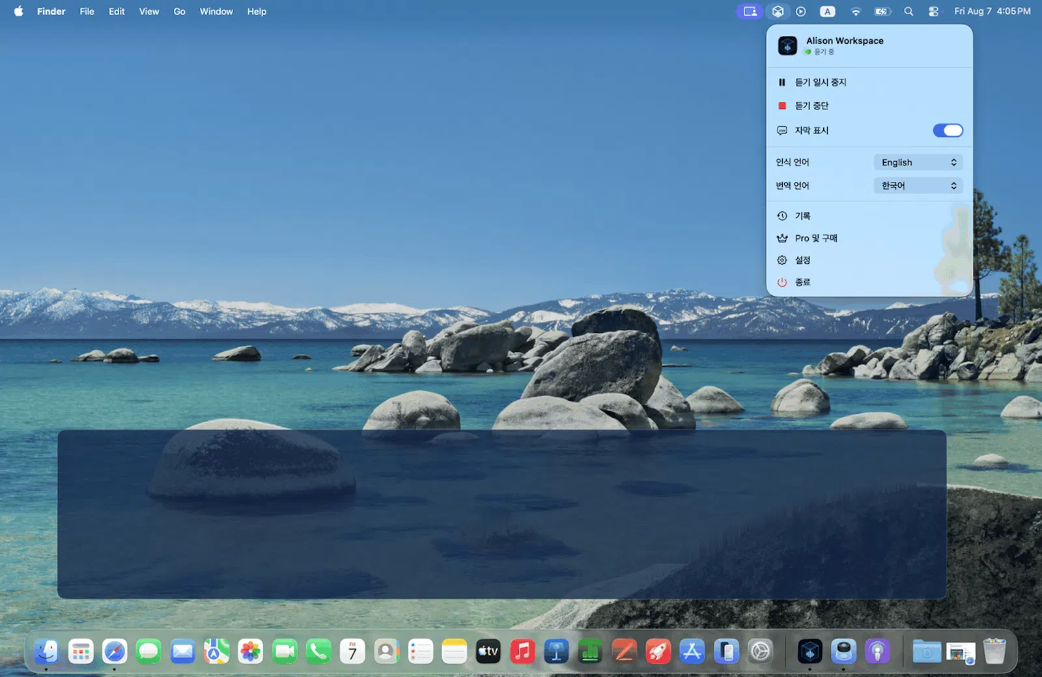
Task: Open Photos from the Dock
Action: point(250,651)
